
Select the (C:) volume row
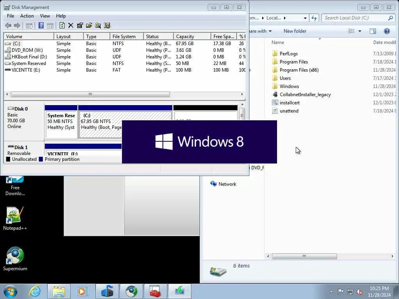[125, 44]
